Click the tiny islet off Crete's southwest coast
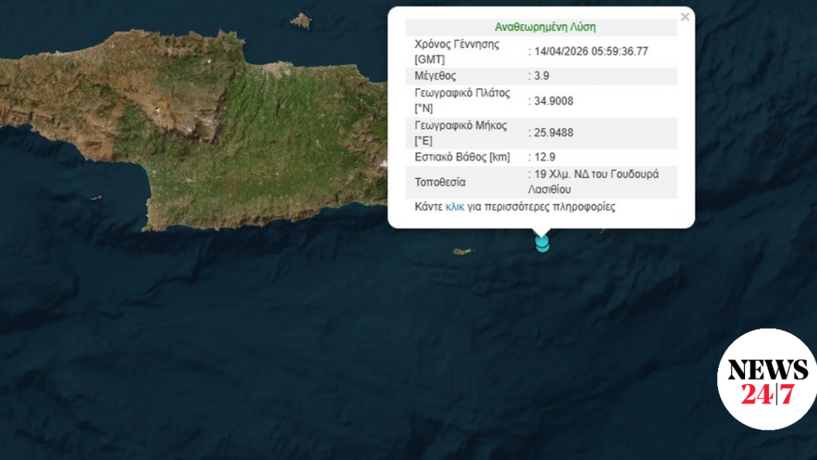Screen dimensions: 817x460 click(95, 198)
